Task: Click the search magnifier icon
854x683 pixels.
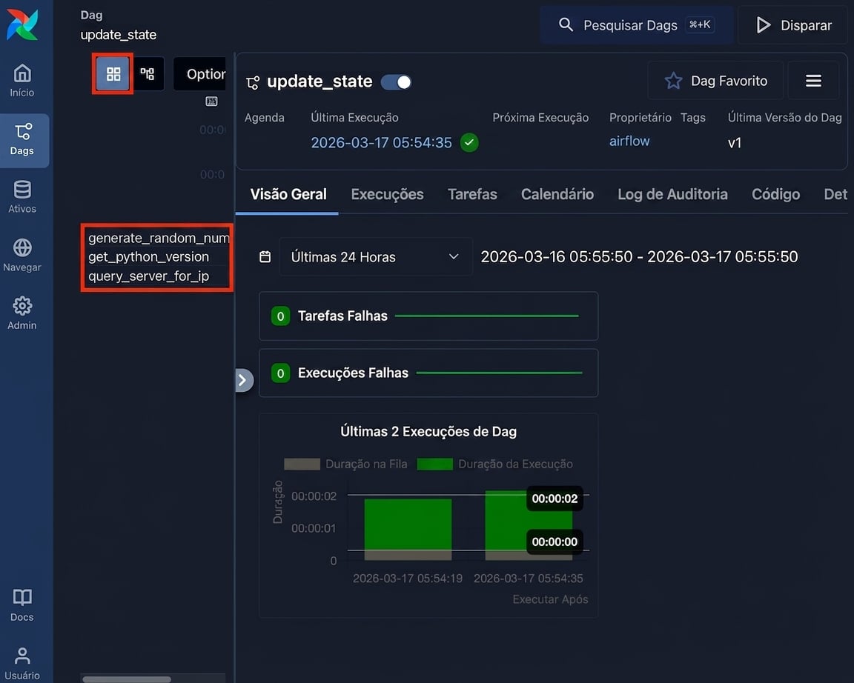Action: (566, 24)
